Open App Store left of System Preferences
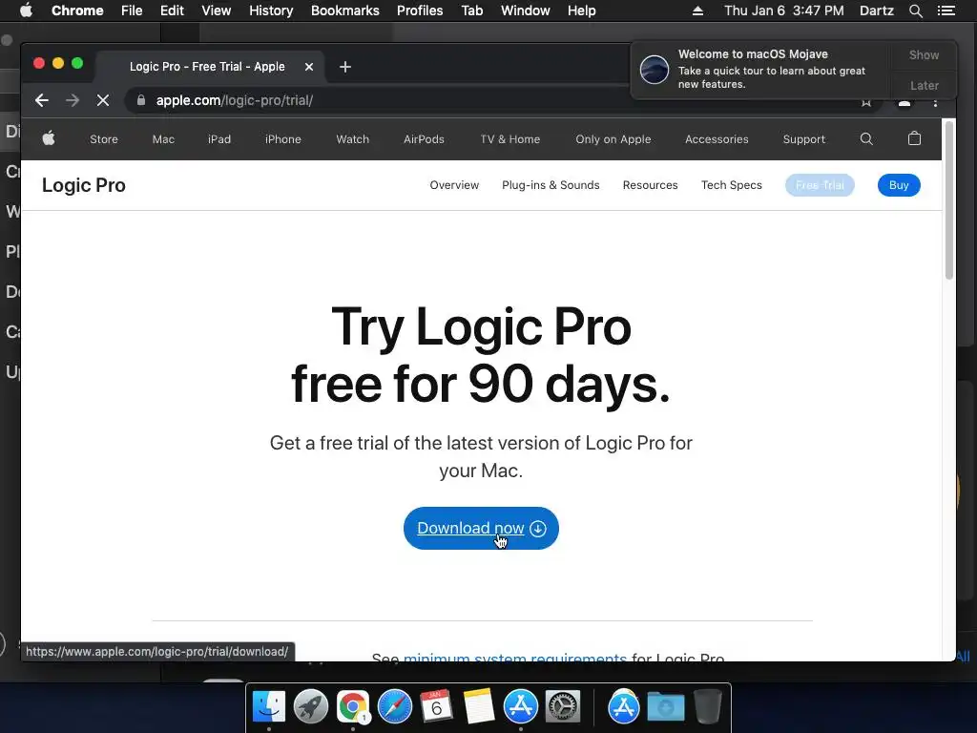The image size is (977, 733). (521, 707)
